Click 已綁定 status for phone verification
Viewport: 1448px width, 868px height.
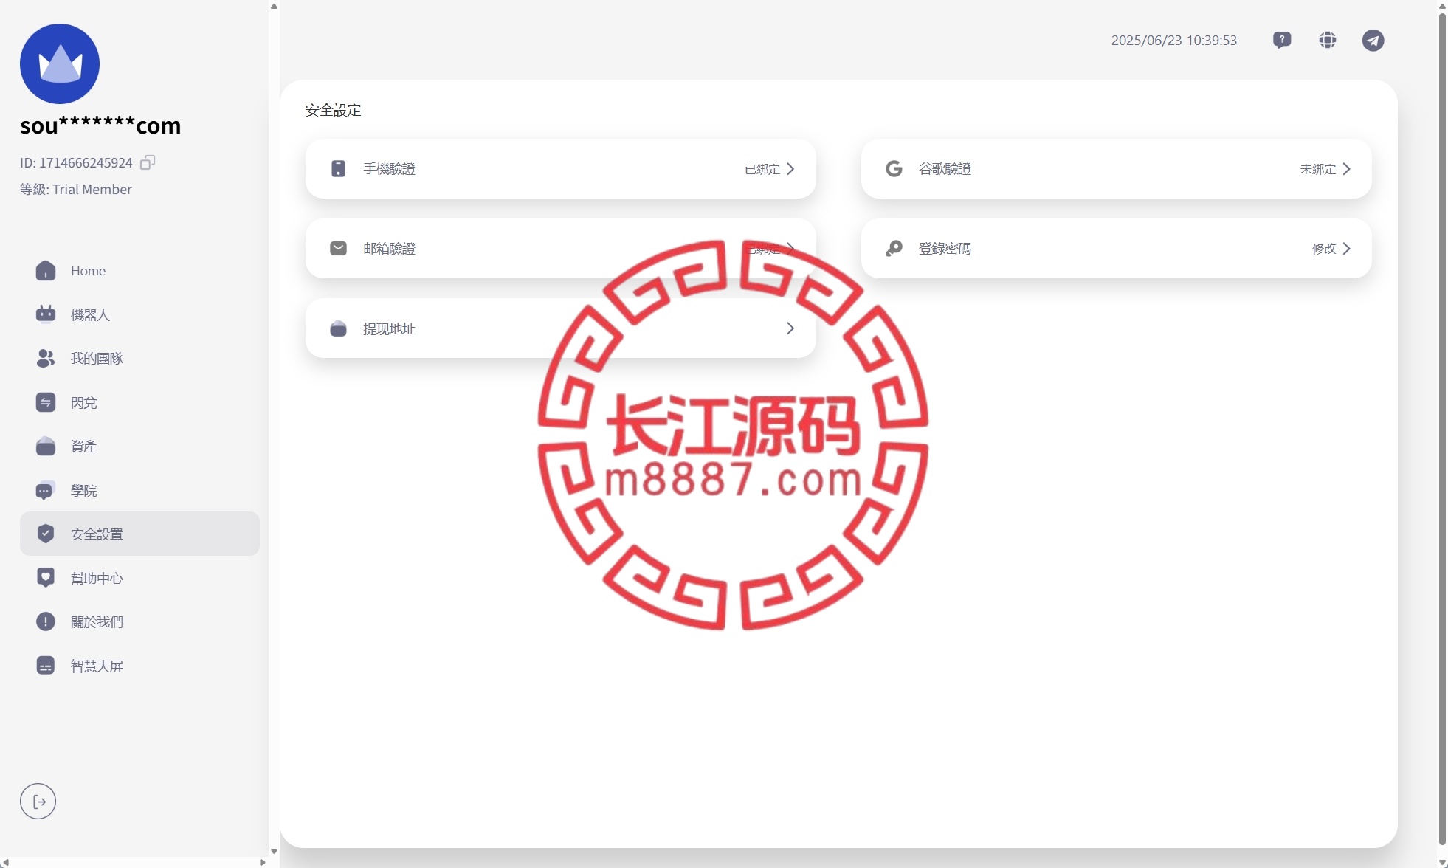click(x=762, y=169)
